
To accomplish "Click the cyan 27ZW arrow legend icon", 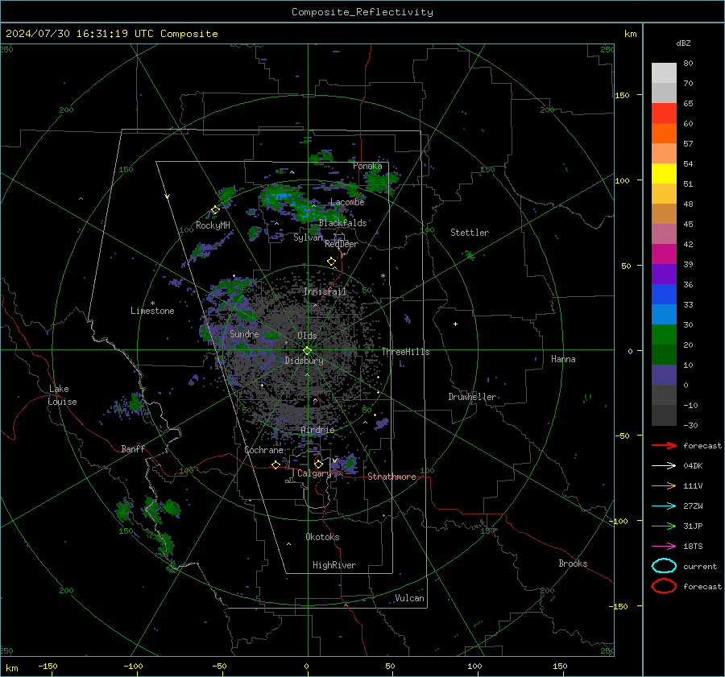I will pyautogui.click(x=664, y=506).
